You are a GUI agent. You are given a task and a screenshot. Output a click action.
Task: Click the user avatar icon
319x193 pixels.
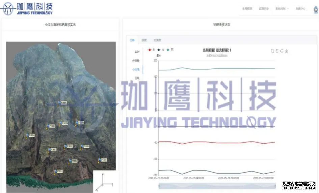click(314, 9)
